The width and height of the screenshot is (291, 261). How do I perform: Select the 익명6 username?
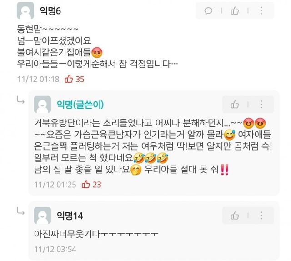click(x=50, y=11)
